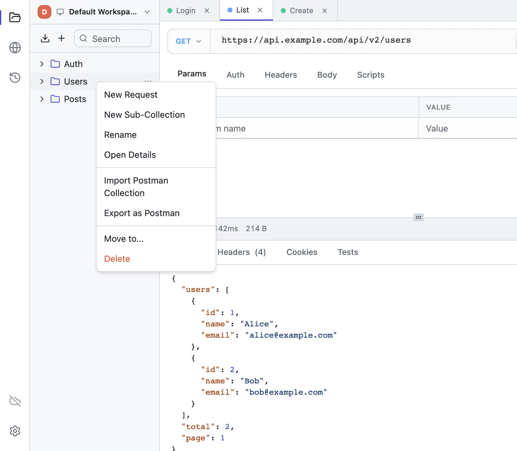Open the response Cookies tab
This screenshot has width=517, height=451.
[x=302, y=252]
